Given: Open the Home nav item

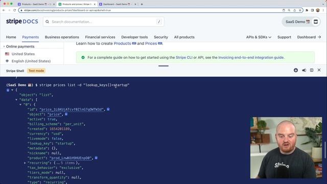Looking at the screenshot, I should 11,37.
